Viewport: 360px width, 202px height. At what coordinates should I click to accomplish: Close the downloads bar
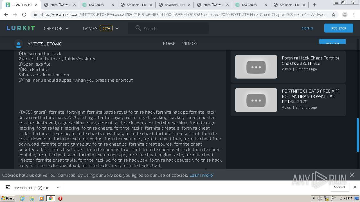(355, 187)
